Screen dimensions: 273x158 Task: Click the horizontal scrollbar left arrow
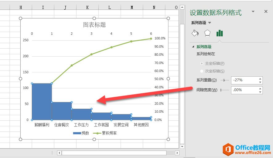[x=59, y=153]
